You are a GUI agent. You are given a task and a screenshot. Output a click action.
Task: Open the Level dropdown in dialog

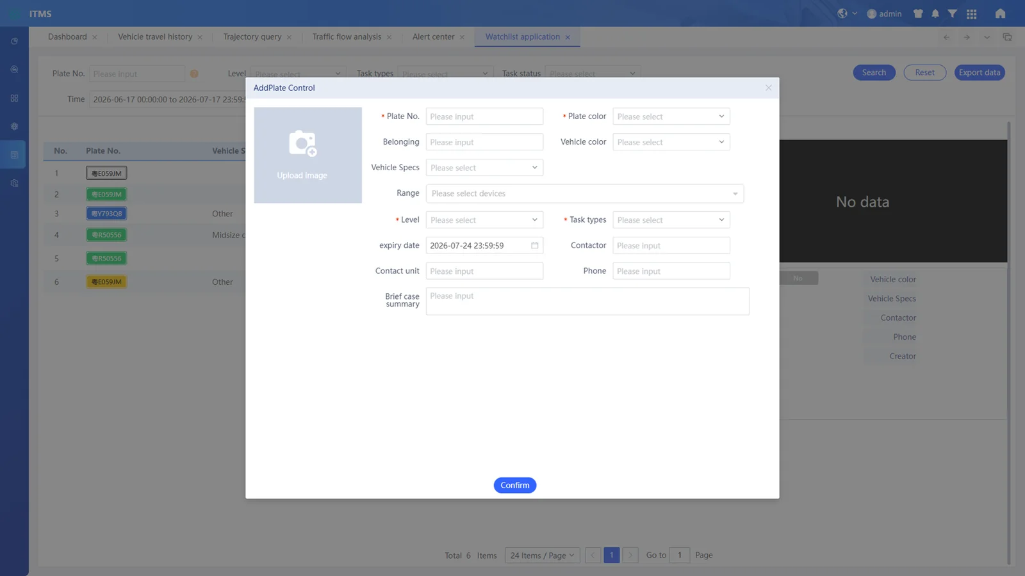pyautogui.click(x=484, y=220)
